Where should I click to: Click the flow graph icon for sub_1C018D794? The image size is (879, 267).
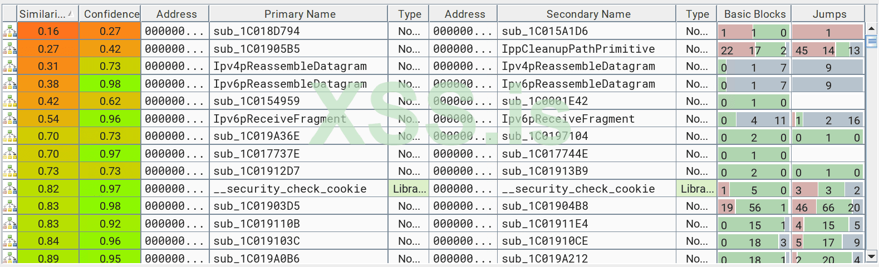pyautogui.click(x=9, y=32)
